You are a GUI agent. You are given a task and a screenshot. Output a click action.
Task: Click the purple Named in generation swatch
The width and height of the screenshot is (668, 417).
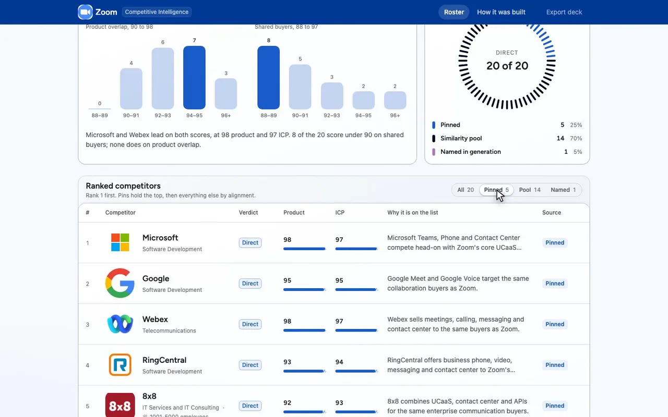click(x=434, y=152)
